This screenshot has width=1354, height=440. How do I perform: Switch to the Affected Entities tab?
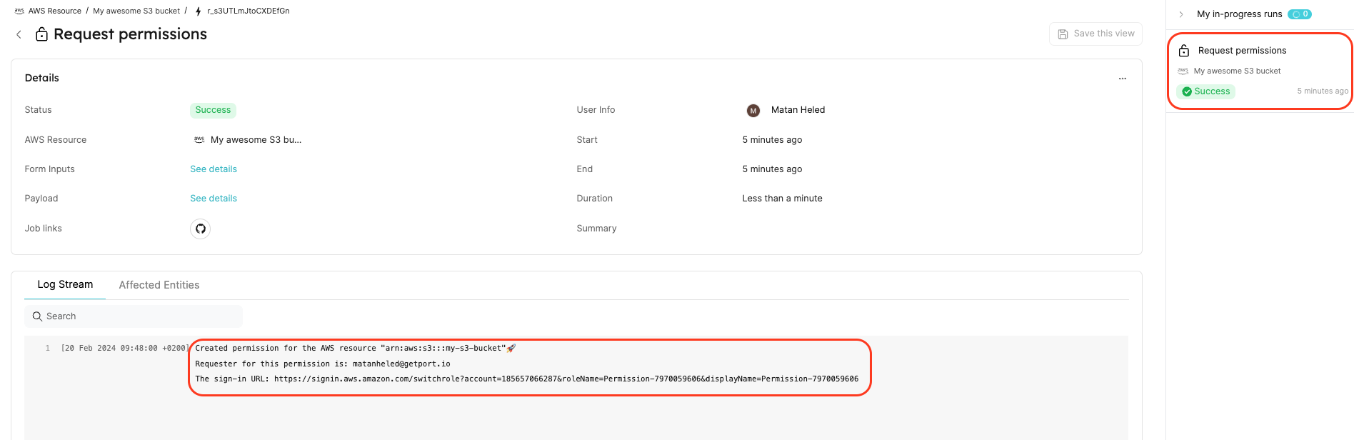(159, 285)
